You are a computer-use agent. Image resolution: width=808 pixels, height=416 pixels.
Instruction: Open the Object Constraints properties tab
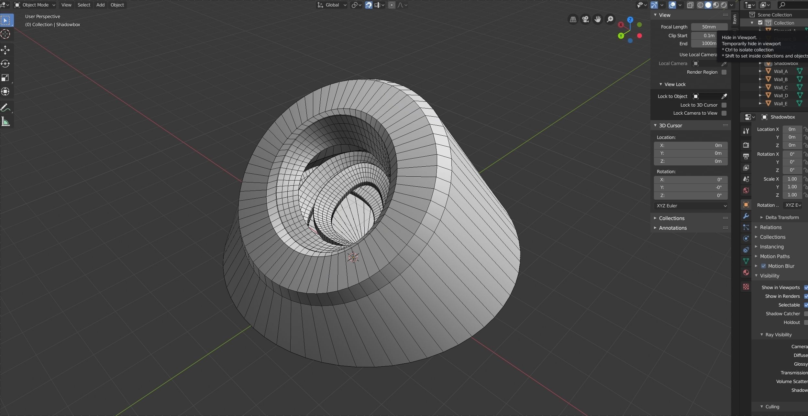746,250
